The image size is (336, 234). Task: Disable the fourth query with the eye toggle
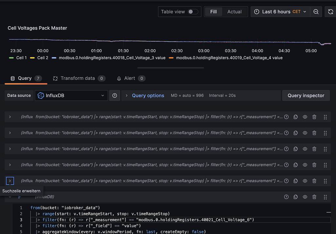pyautogui.click(x=305, y=165)
